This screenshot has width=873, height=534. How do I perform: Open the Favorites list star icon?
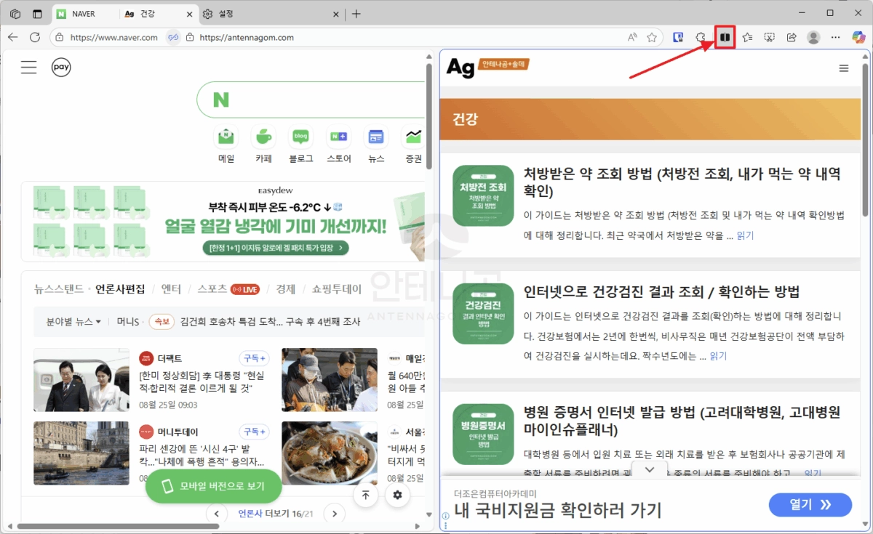coord(747,37)
